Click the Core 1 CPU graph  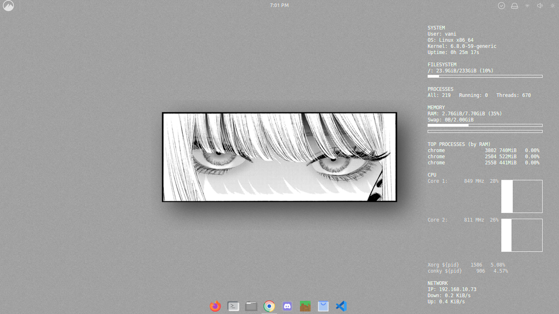(x=522, y=196)
